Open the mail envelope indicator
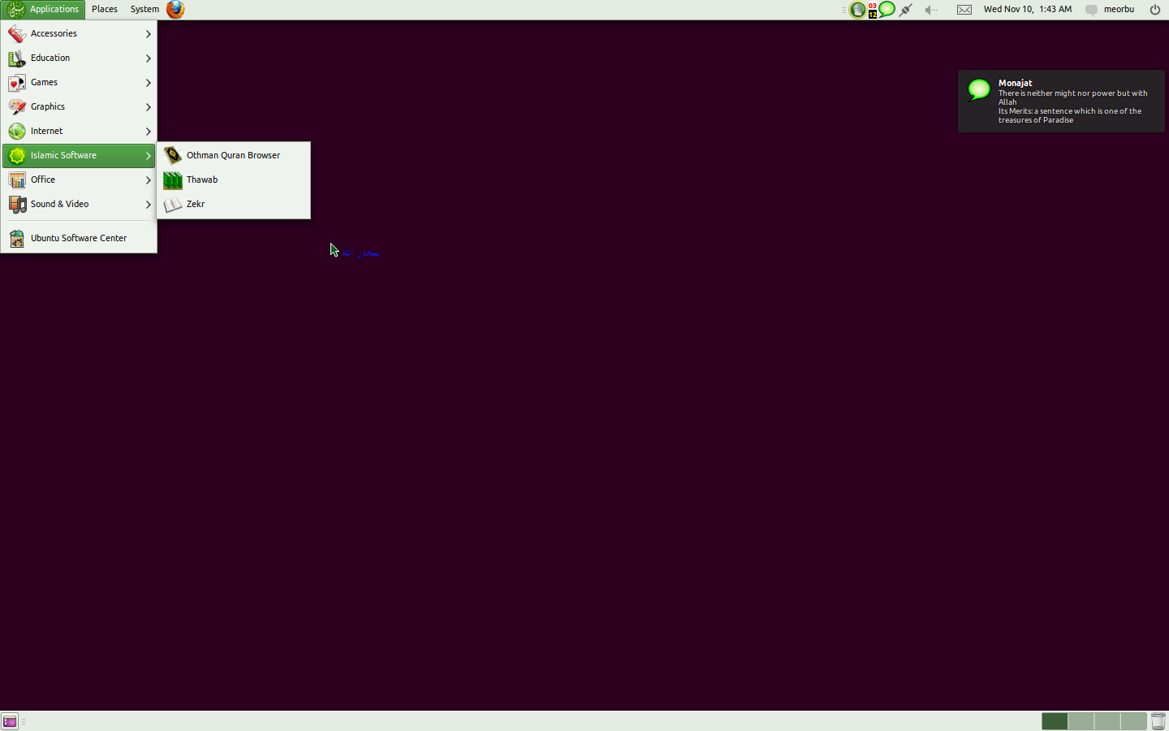Viewport: 1169px width, 731px height. 964,9
